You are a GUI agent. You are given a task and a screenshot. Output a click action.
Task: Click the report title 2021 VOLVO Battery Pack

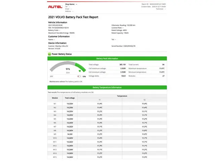[74, 17]
